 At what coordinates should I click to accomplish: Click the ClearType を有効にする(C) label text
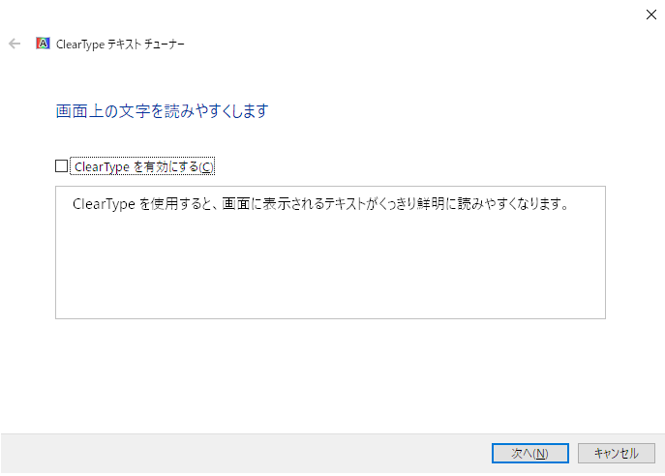click(144, 166)
